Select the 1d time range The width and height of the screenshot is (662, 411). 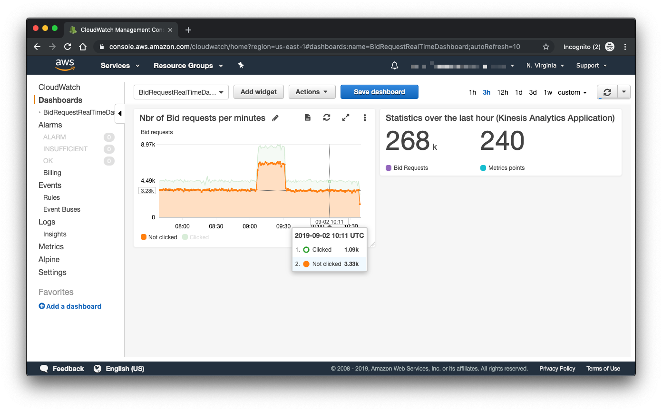(519, 92)
